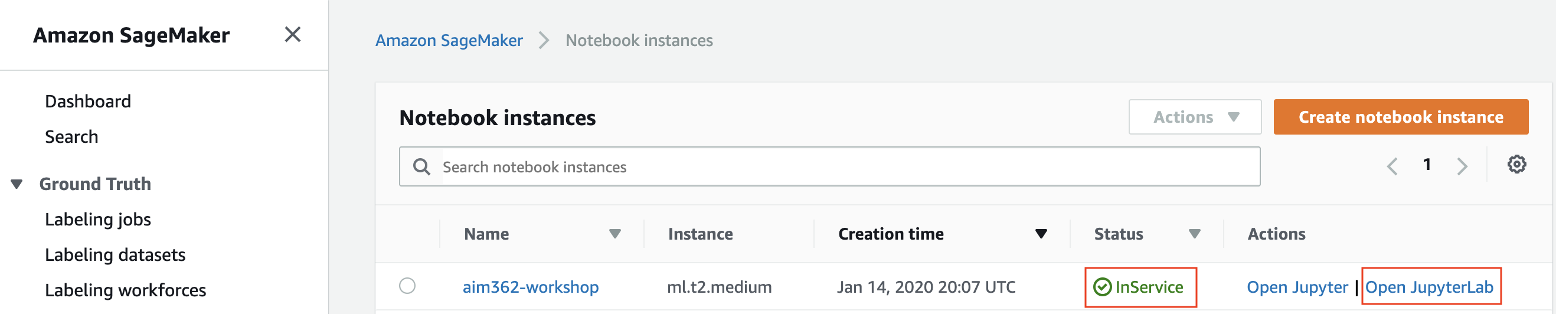Viewport: 1556px width, 314px height.
Task: Open Dashboard in the sidebar
Action: tap(88, 101)
